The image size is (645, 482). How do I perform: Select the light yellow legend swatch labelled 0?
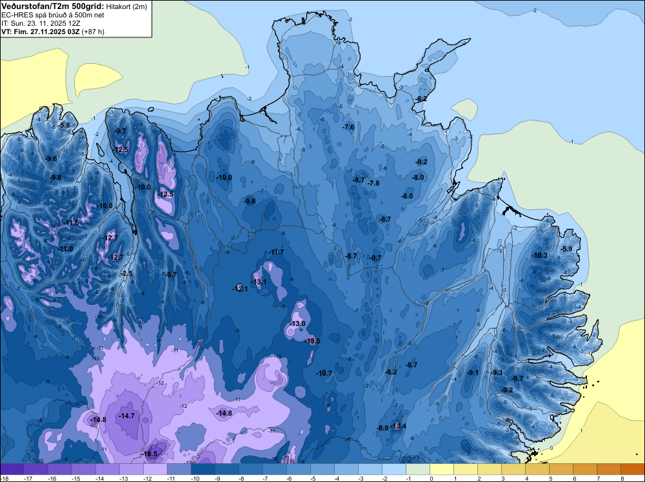tap(441, 469)
